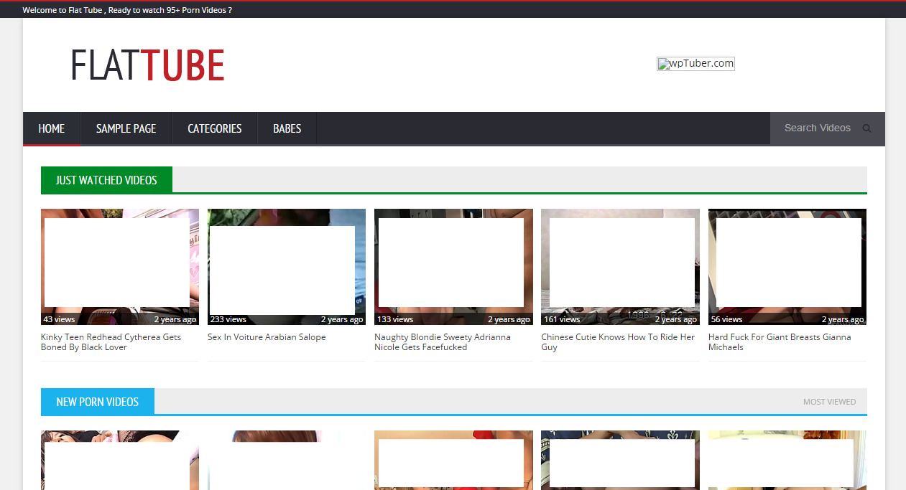Open the thumbnail showing 133 views
The image size is (906, 490).
click(x=453, y=266)
